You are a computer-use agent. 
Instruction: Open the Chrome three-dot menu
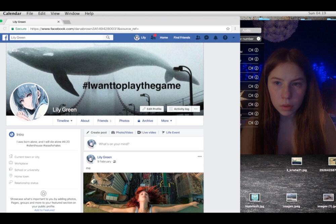tap(235, 29)
